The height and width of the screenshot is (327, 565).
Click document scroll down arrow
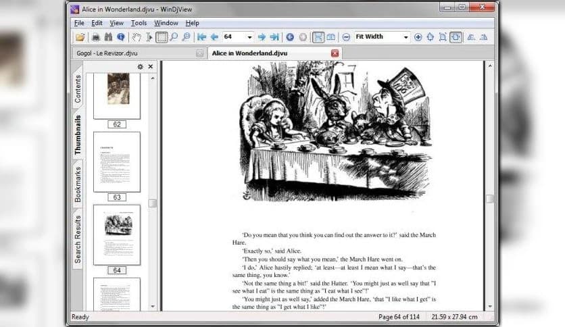(x=490, y=307)
